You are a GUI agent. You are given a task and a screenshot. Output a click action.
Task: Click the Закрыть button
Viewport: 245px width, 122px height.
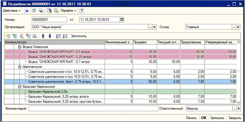[x=235, y=118]
